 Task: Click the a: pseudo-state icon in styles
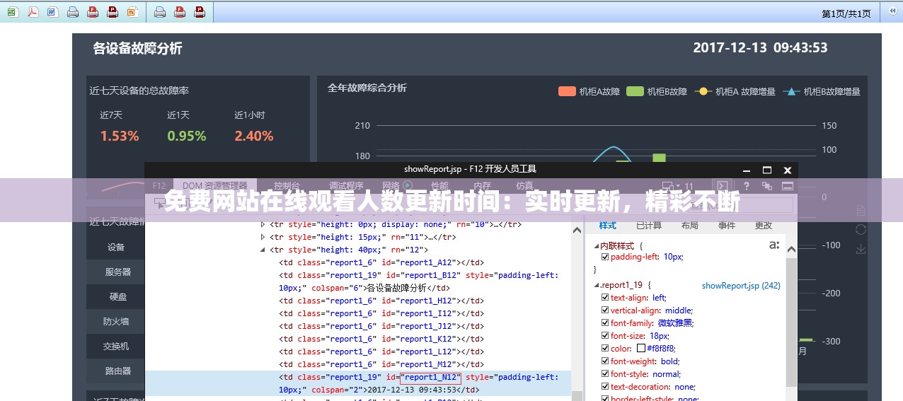[x=773, y=245]
